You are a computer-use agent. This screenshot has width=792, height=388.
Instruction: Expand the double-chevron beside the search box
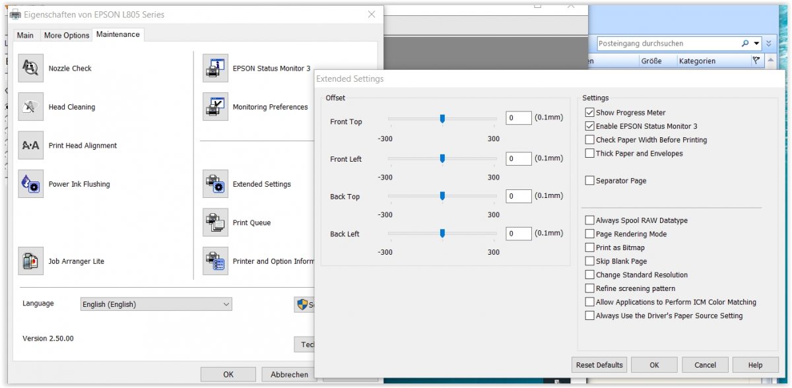point(768,44)
